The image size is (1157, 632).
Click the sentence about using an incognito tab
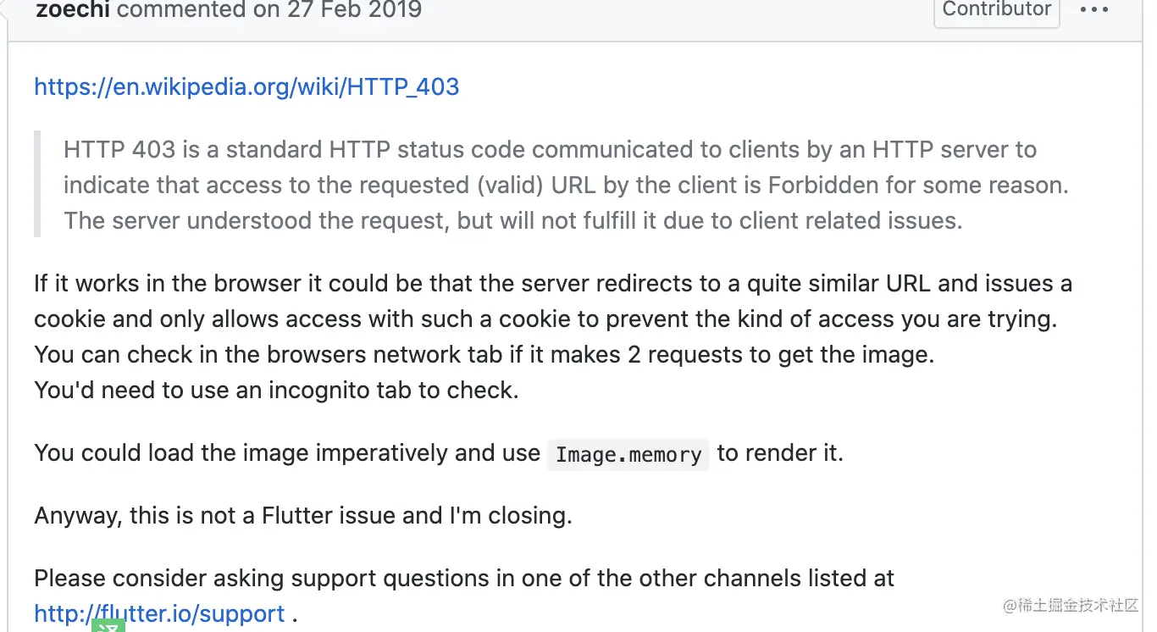(x=276, y=390)
